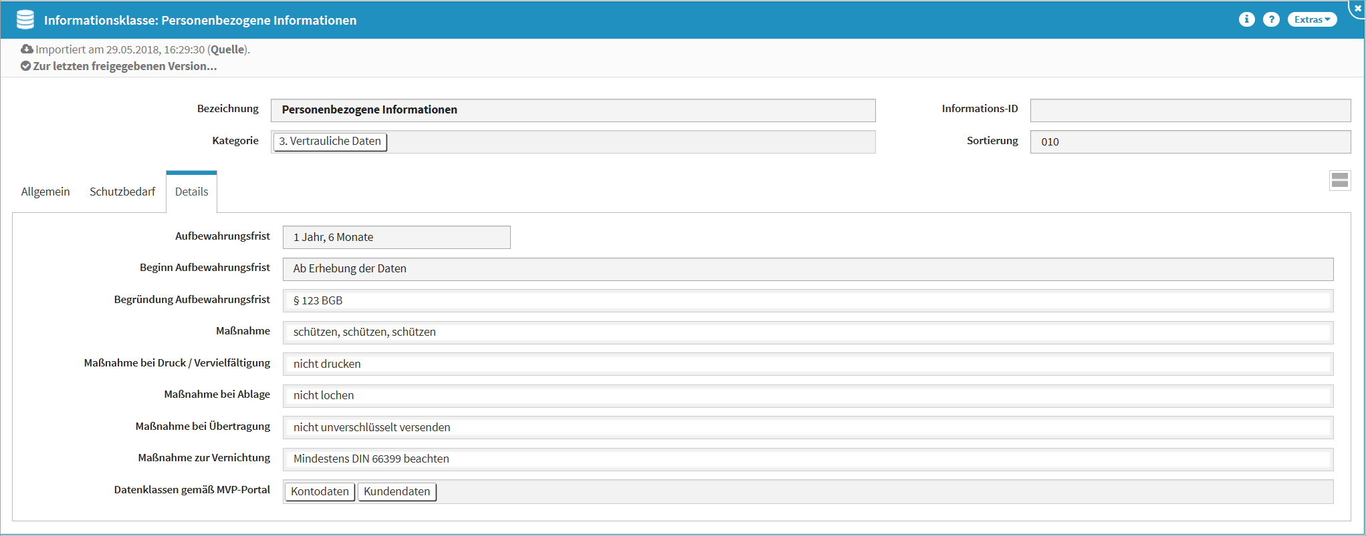Click the Kontodaten data class tag

pyautogui.click(x=320, y=491)
